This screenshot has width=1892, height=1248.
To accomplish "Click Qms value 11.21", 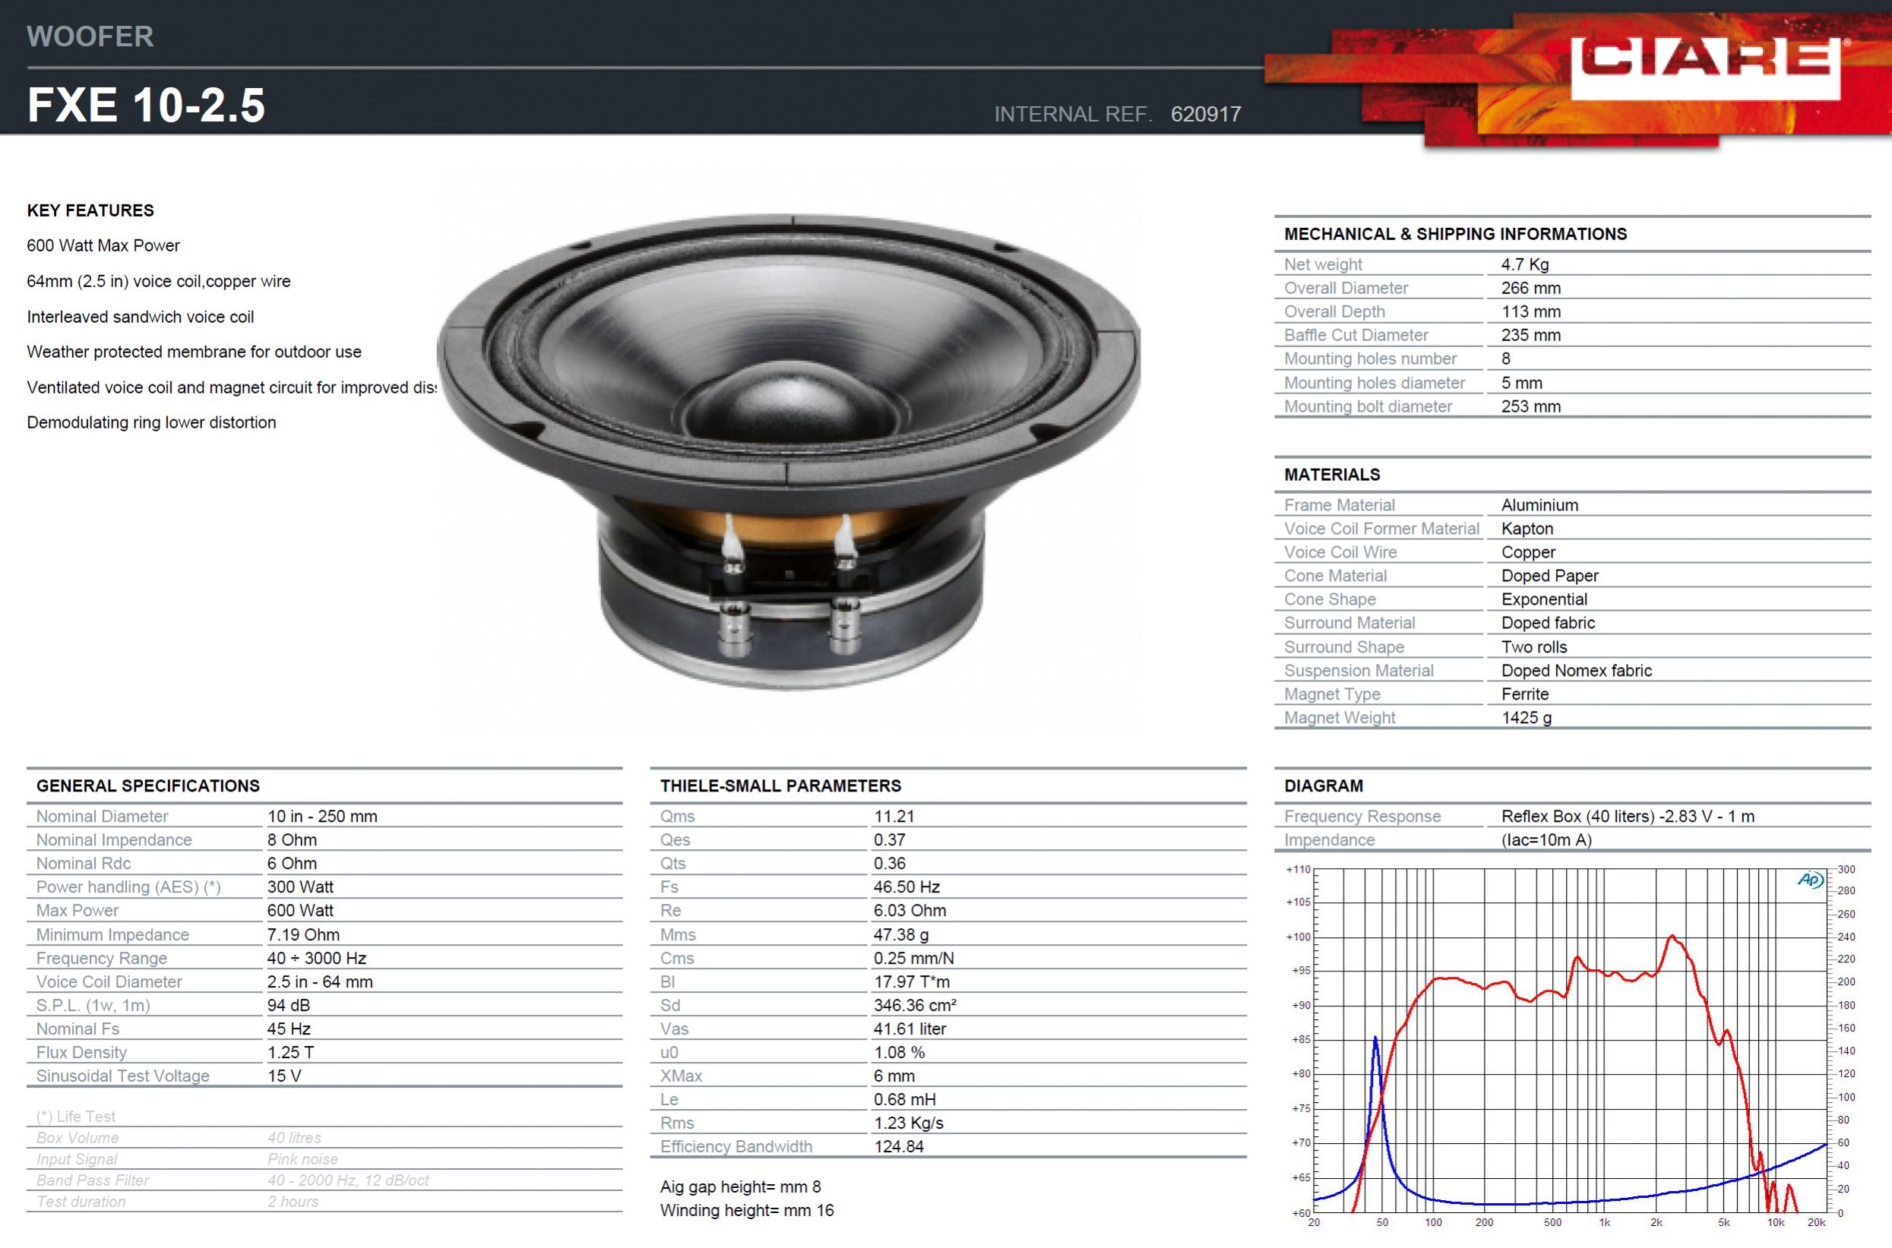I will [x=894, y=816].
